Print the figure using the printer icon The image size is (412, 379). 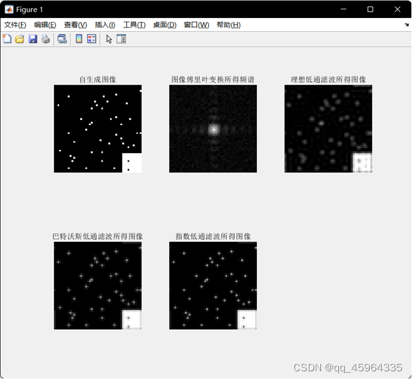[45, 39]
